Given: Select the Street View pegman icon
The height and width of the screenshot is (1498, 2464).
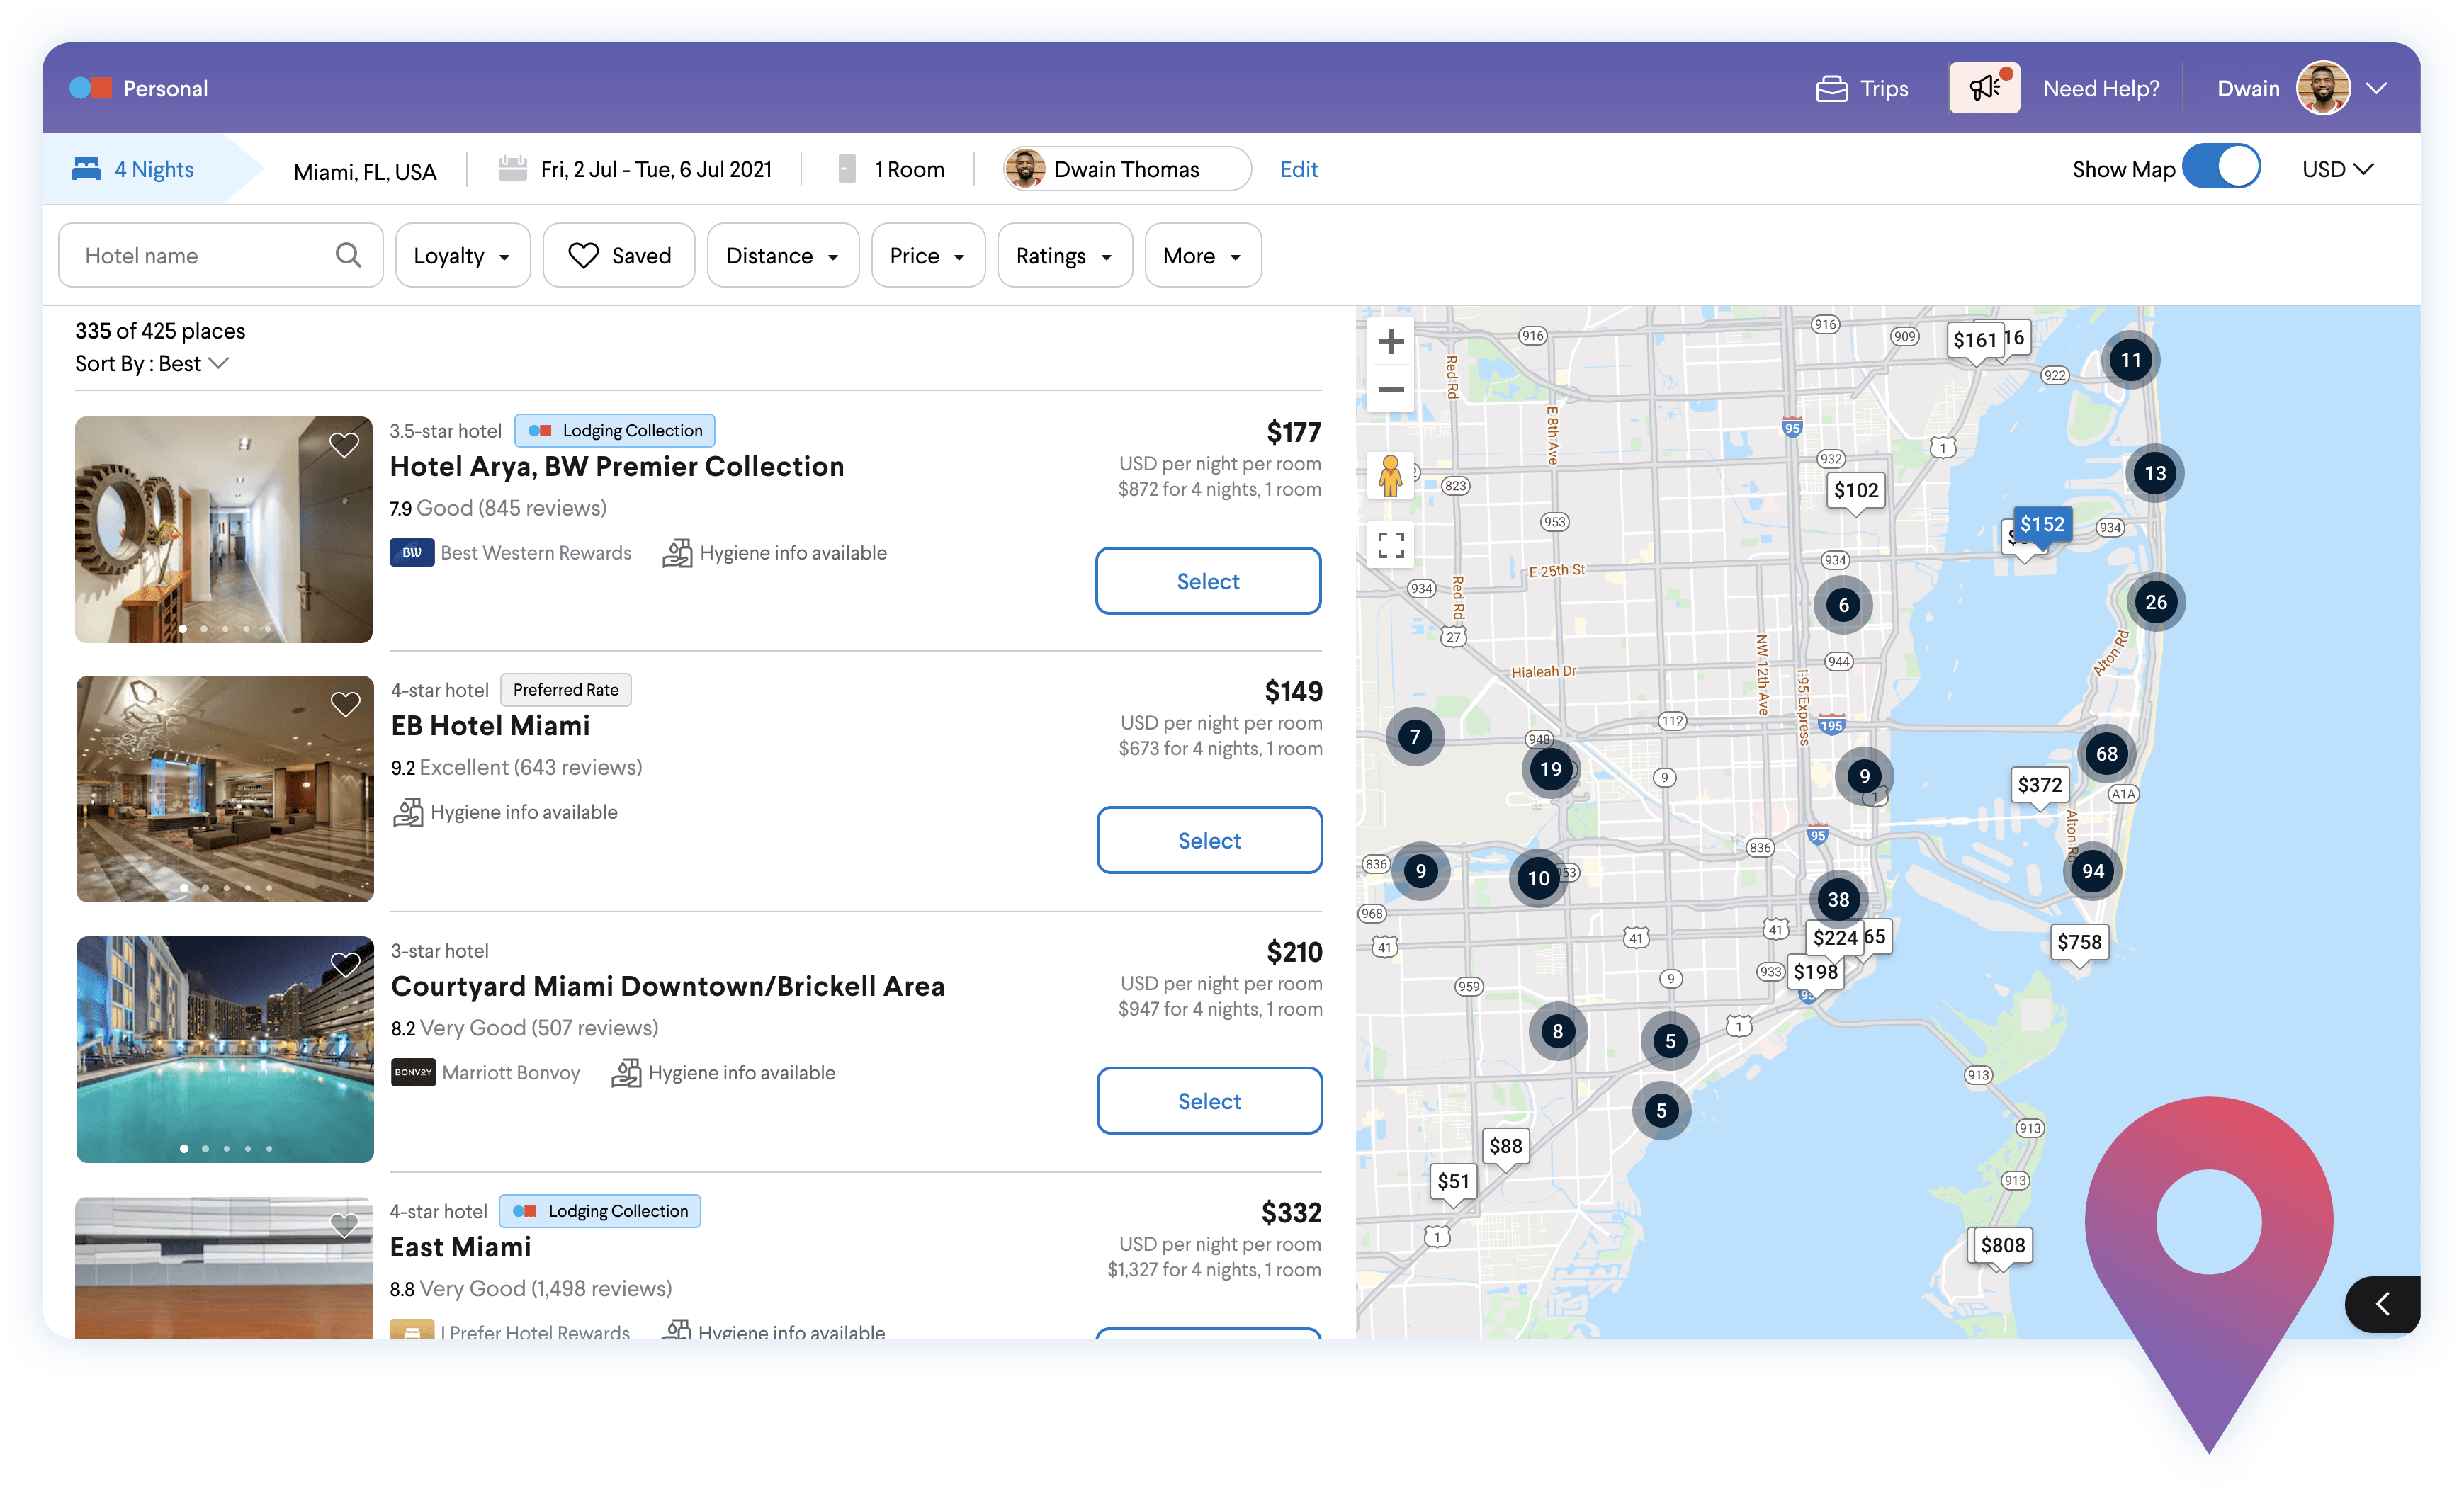Looking at the screenshot, I should [1390, 474].
